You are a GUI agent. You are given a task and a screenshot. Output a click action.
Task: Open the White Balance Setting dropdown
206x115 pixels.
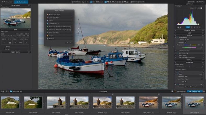tap(193, 40)
